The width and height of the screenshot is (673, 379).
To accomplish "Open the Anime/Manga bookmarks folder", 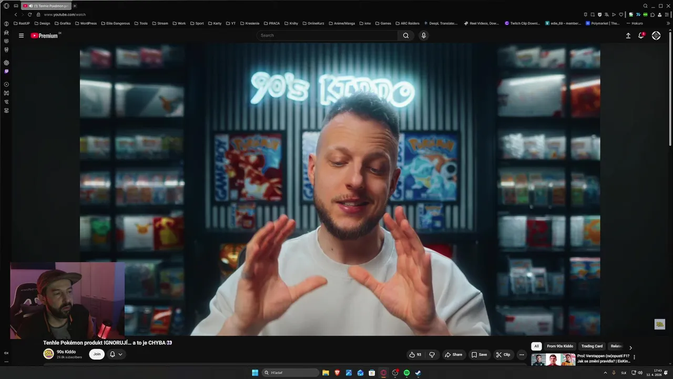I will pyautogui.click(x=342, y=23).
